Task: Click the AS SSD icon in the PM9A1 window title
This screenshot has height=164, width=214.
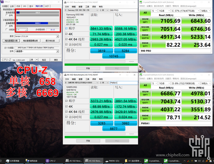Action: tap(65, 75)
